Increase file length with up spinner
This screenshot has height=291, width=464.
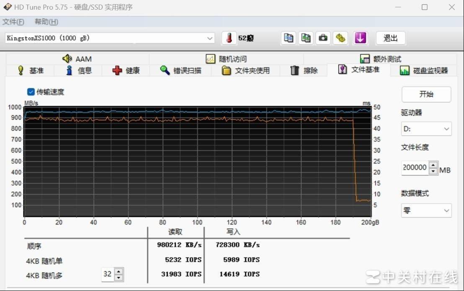[433, 165]
